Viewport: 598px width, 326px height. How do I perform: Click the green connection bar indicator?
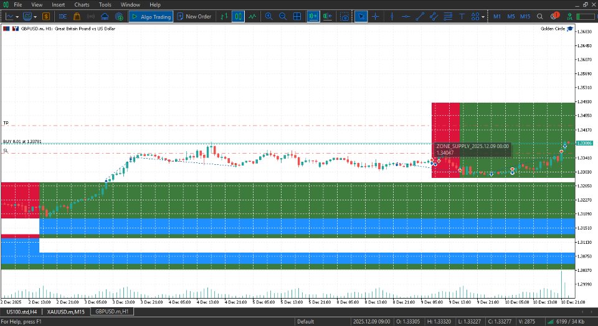(x=586, y=16)
